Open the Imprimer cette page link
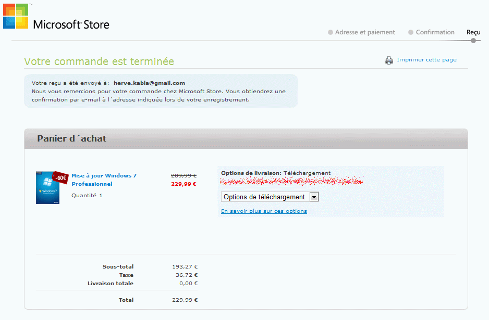 click(426, 59)
